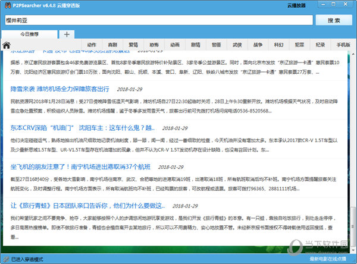Select the 手机版 category

pos(343,45)
